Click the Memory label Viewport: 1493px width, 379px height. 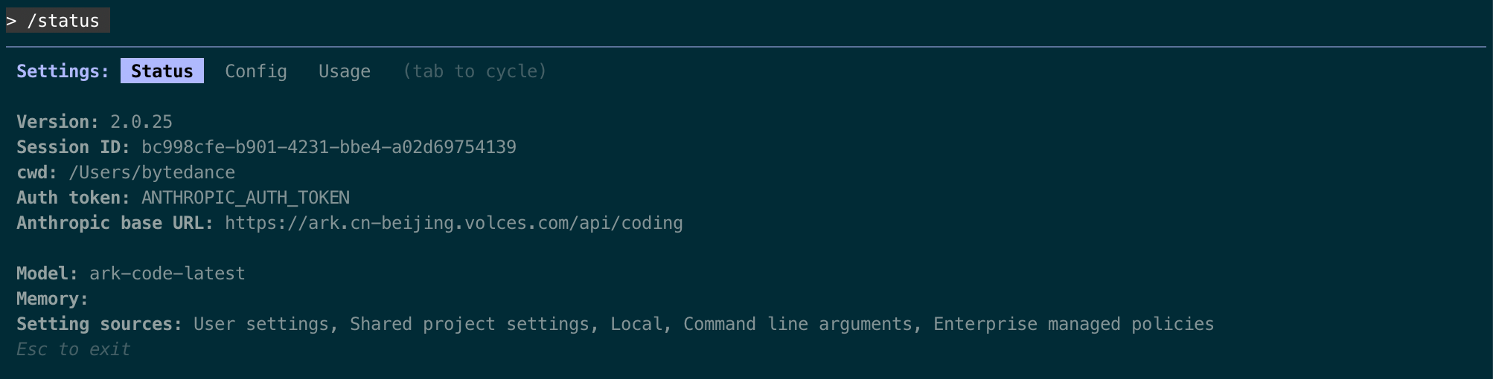pyautogui.click(x=52, y=299)
